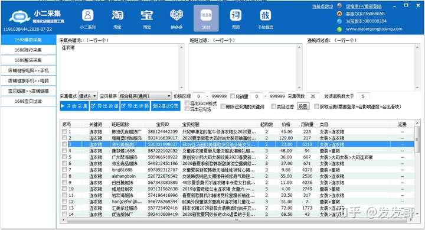Click the 滑块模式设置 button
Viewport: 425px width, 230px height.
tap(165, 106)
